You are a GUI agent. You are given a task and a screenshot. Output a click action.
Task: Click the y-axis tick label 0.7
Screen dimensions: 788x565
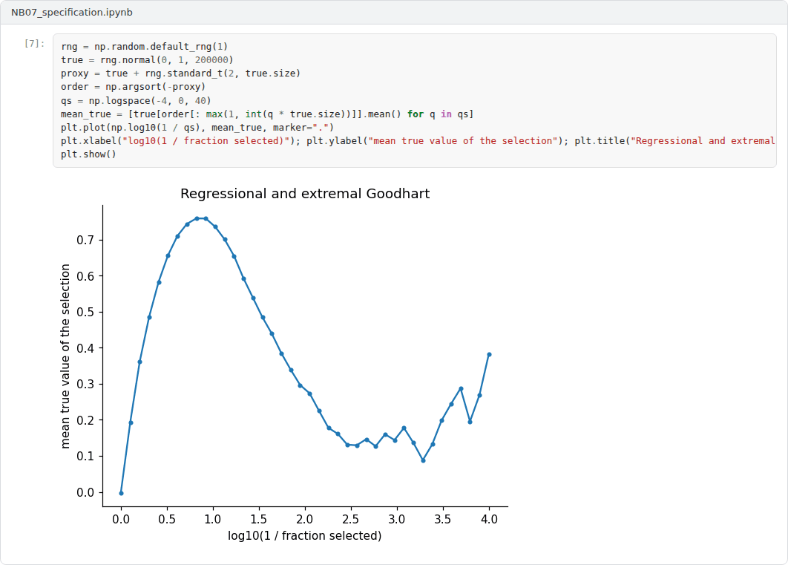coord(85,241)
